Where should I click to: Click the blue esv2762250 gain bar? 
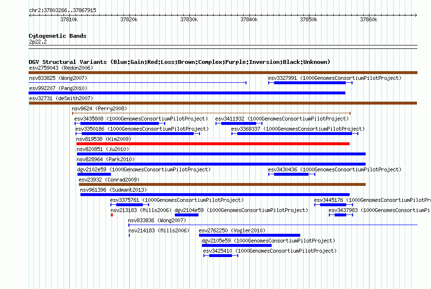(249, 235)
